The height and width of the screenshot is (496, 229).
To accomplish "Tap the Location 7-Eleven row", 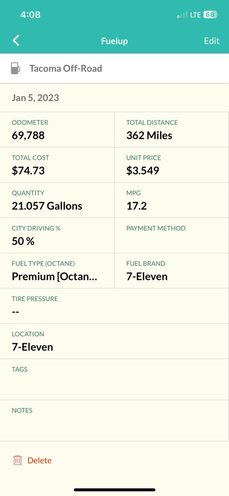I will [114, 341].
